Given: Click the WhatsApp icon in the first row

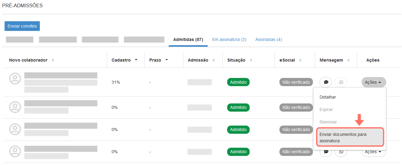Looking at the screenshot, I should pyautogui.click(x=341, y=82).
